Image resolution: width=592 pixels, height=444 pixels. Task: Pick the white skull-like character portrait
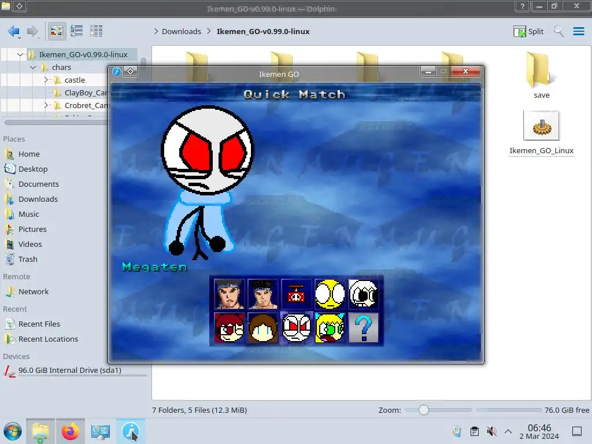[364, 294]
